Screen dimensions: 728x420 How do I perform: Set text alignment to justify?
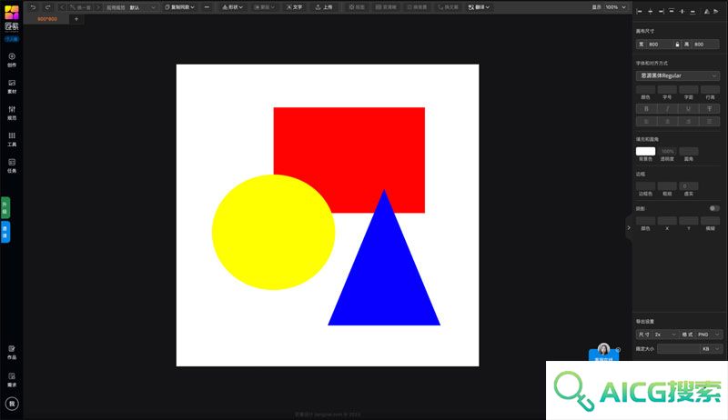pos(710,122)
